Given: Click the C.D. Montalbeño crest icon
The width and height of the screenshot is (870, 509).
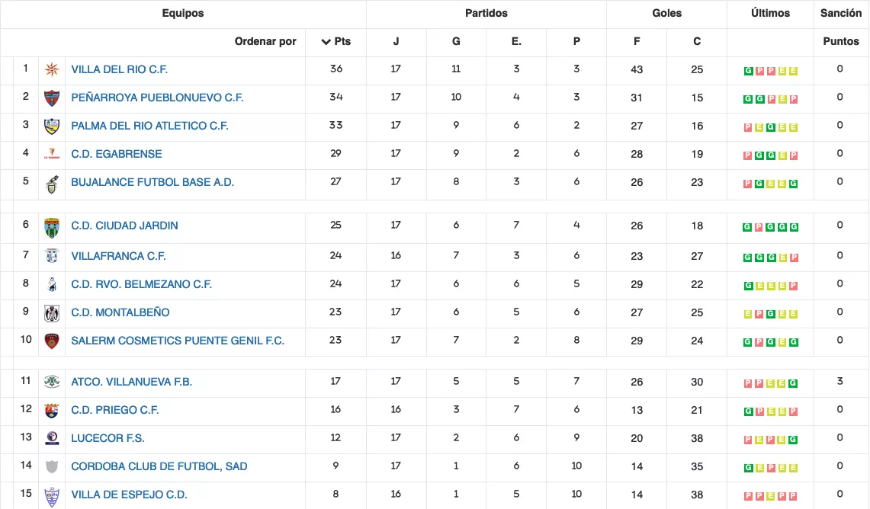Looking at the screenshot, I should tap(52, 313).
